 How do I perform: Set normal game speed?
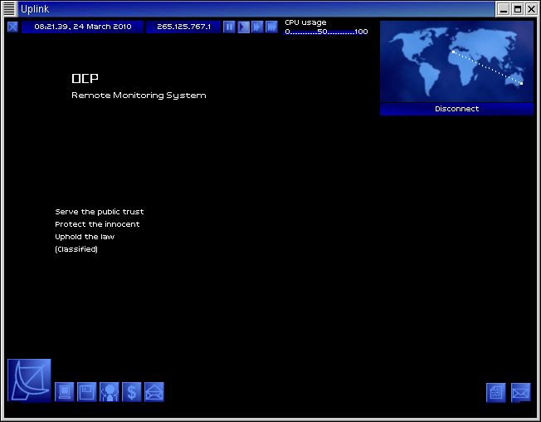point(244,27)
